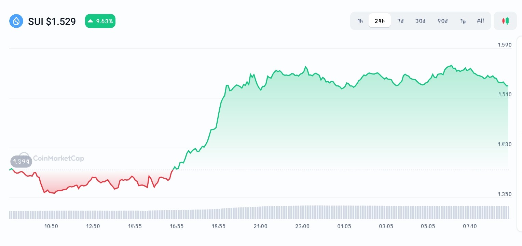Viewport: 522px width, 246px height.
Task: Click the 9.63% gain badge
Action: tap(100, 21)
